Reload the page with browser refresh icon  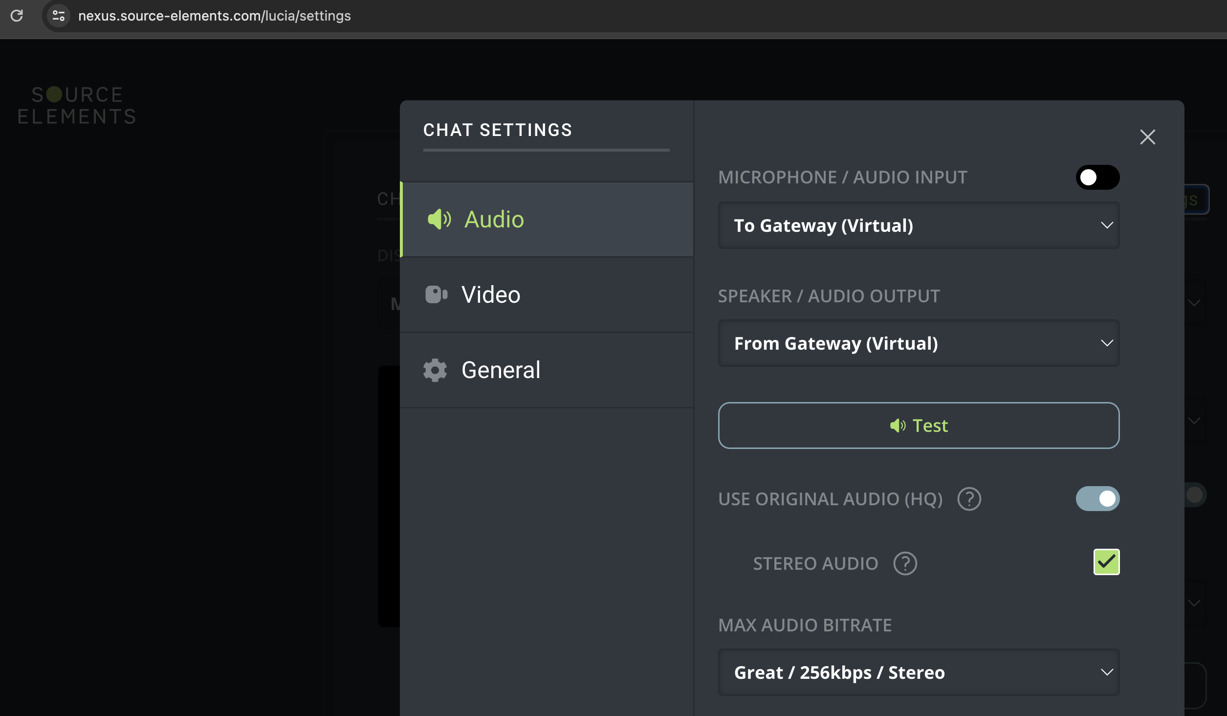[x=17, y=16]
